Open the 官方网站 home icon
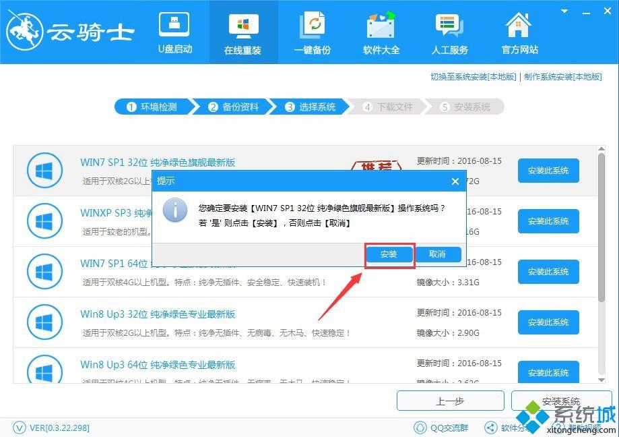The height and width of the screenshot is (437, 619). (x=519, y=26)
